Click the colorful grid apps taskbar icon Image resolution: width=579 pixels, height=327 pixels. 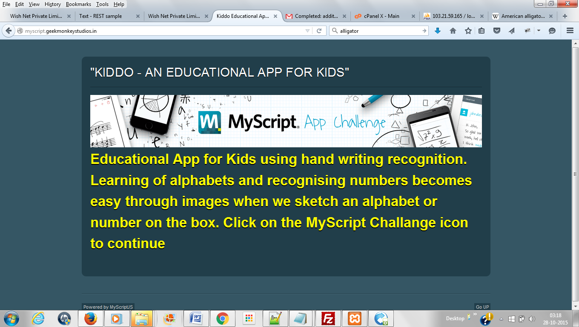pos(249,318)
